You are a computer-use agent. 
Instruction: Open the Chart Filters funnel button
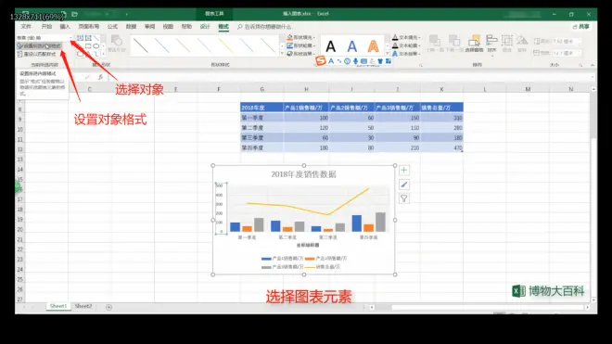[404, 198]
